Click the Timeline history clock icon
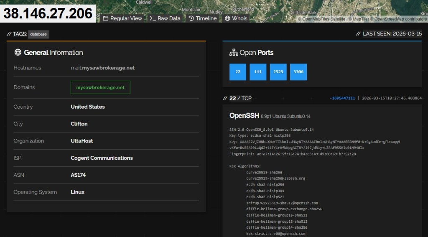Screen dimensions: 428x237 click(191, 18)
